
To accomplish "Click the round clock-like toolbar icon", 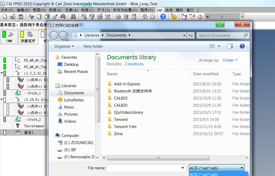I will (x=153, y=17).
